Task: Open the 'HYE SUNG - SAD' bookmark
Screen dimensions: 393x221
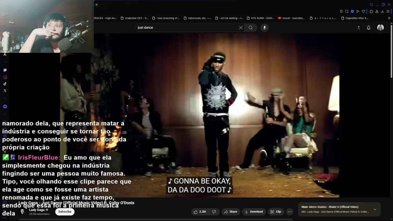Action: click(x=261, y=18)
